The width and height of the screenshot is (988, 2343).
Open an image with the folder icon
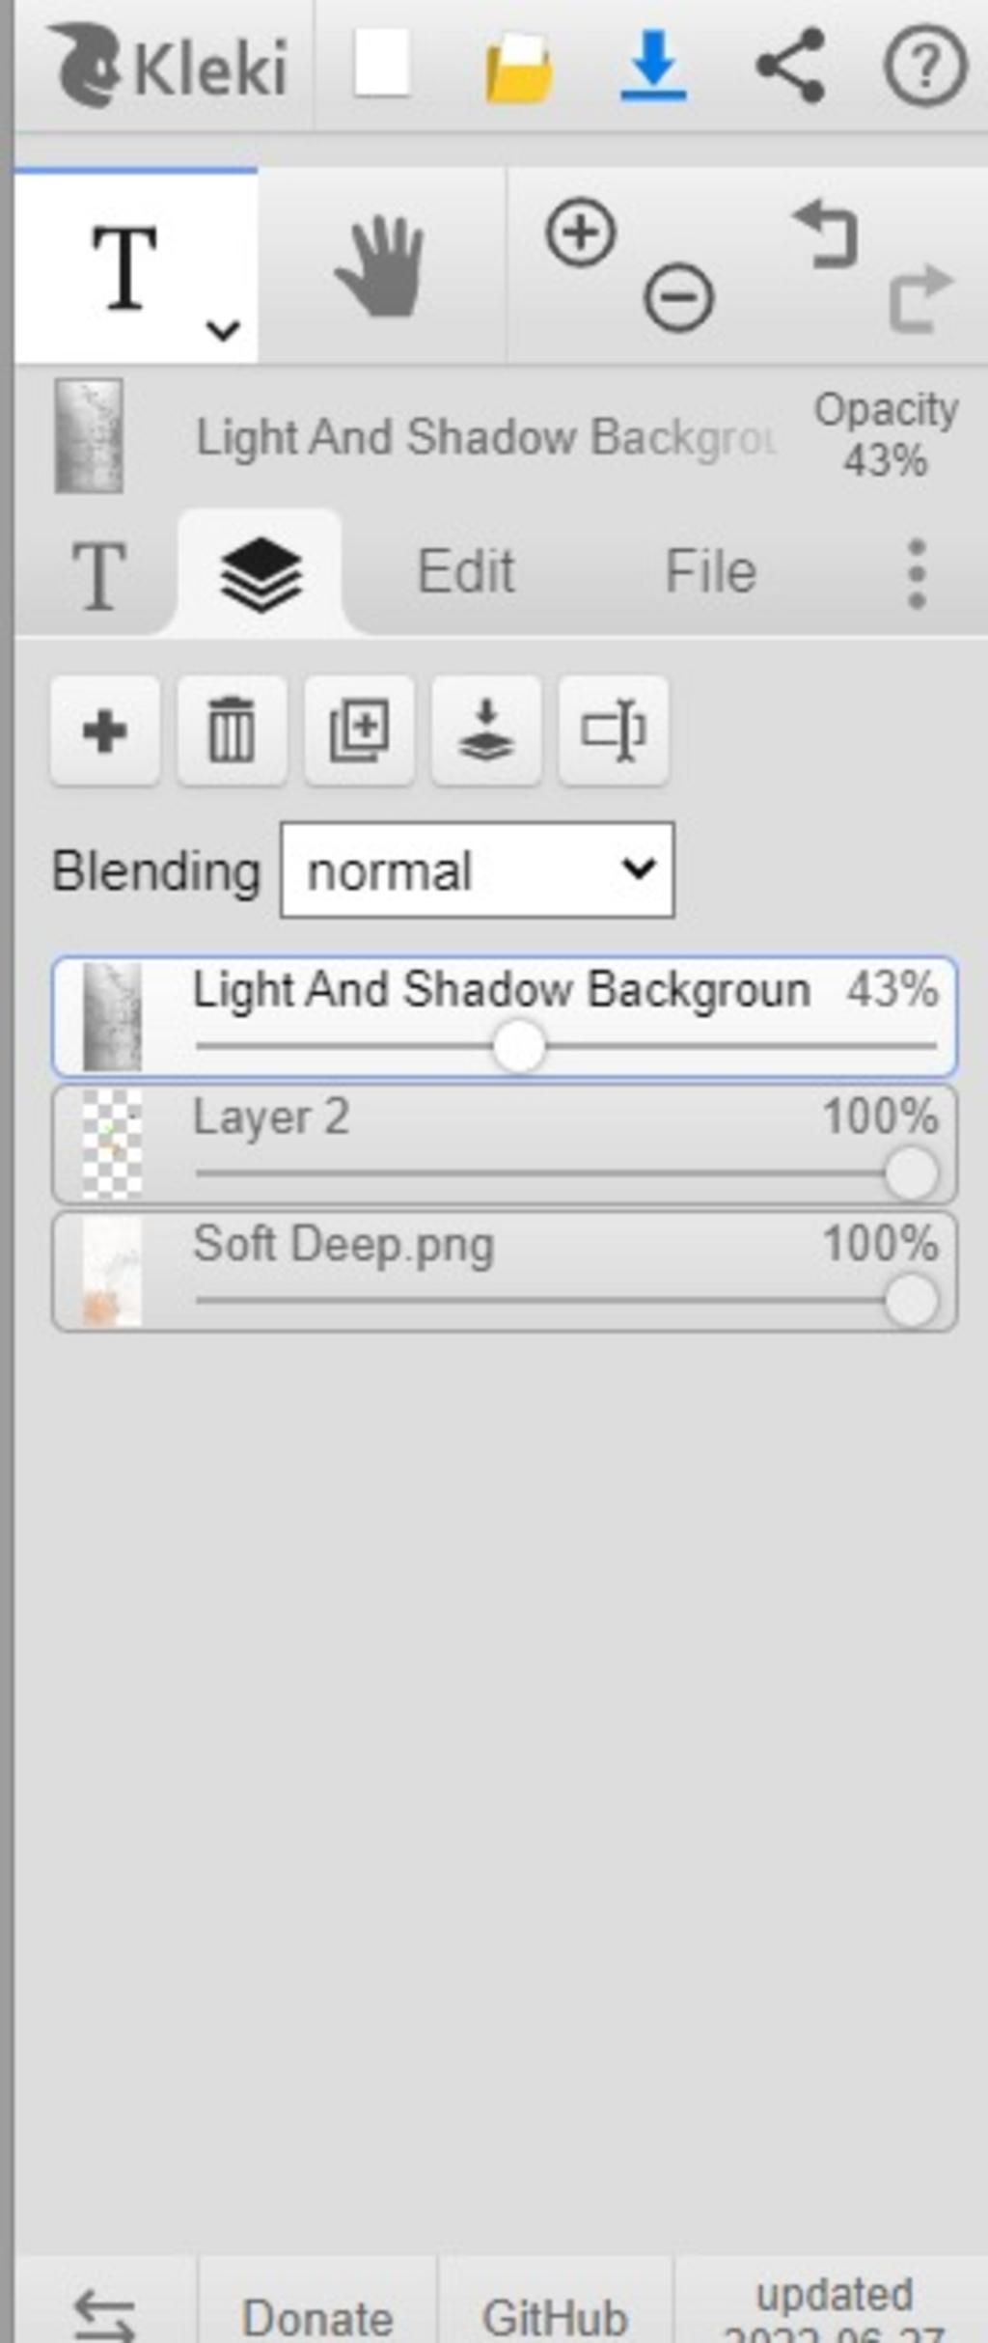[519, 67]
